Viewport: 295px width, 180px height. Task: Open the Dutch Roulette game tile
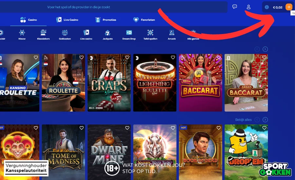coord(63,83)
